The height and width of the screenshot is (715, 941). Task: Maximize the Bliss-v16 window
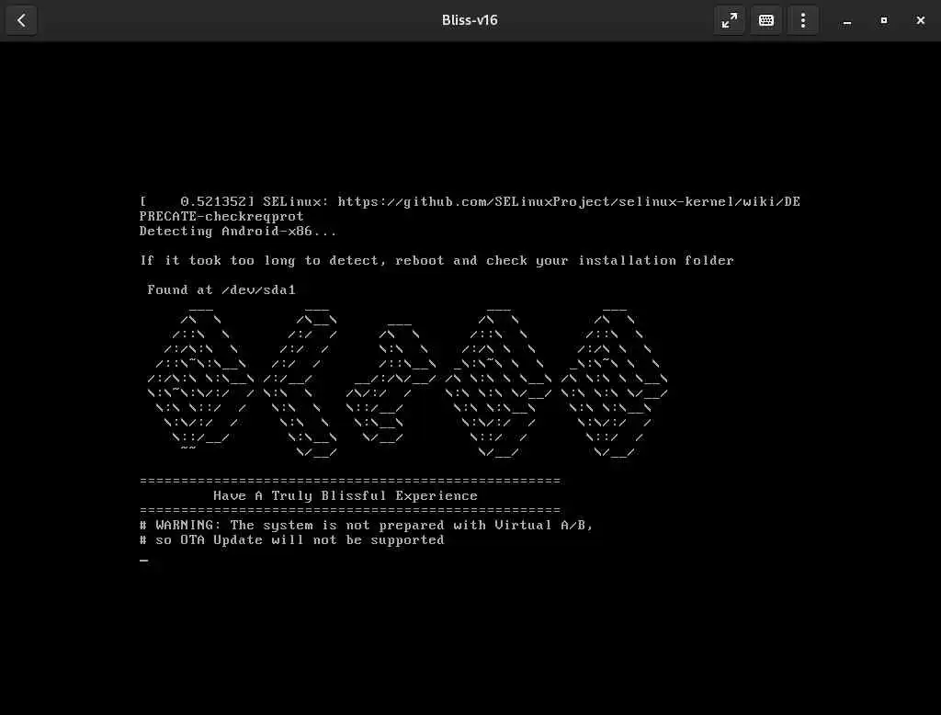pos(883,20)
